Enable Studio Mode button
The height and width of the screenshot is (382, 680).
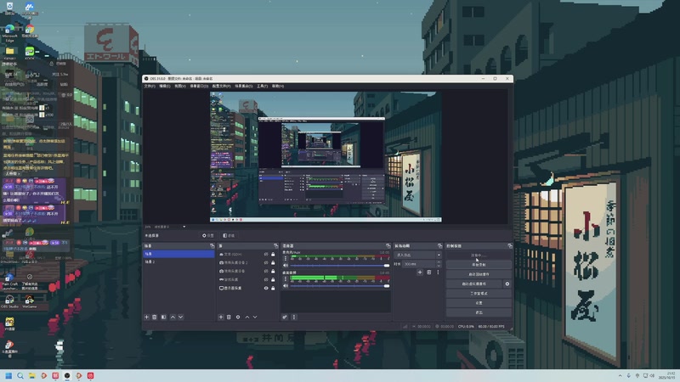tap(479, 293)
